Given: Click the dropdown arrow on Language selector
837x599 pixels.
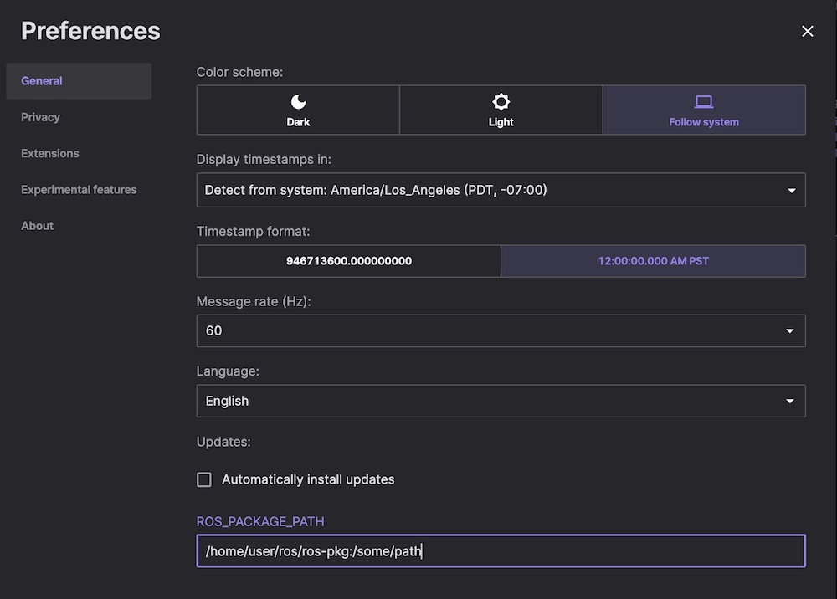Looking at the screenshot, I should 791,402.
